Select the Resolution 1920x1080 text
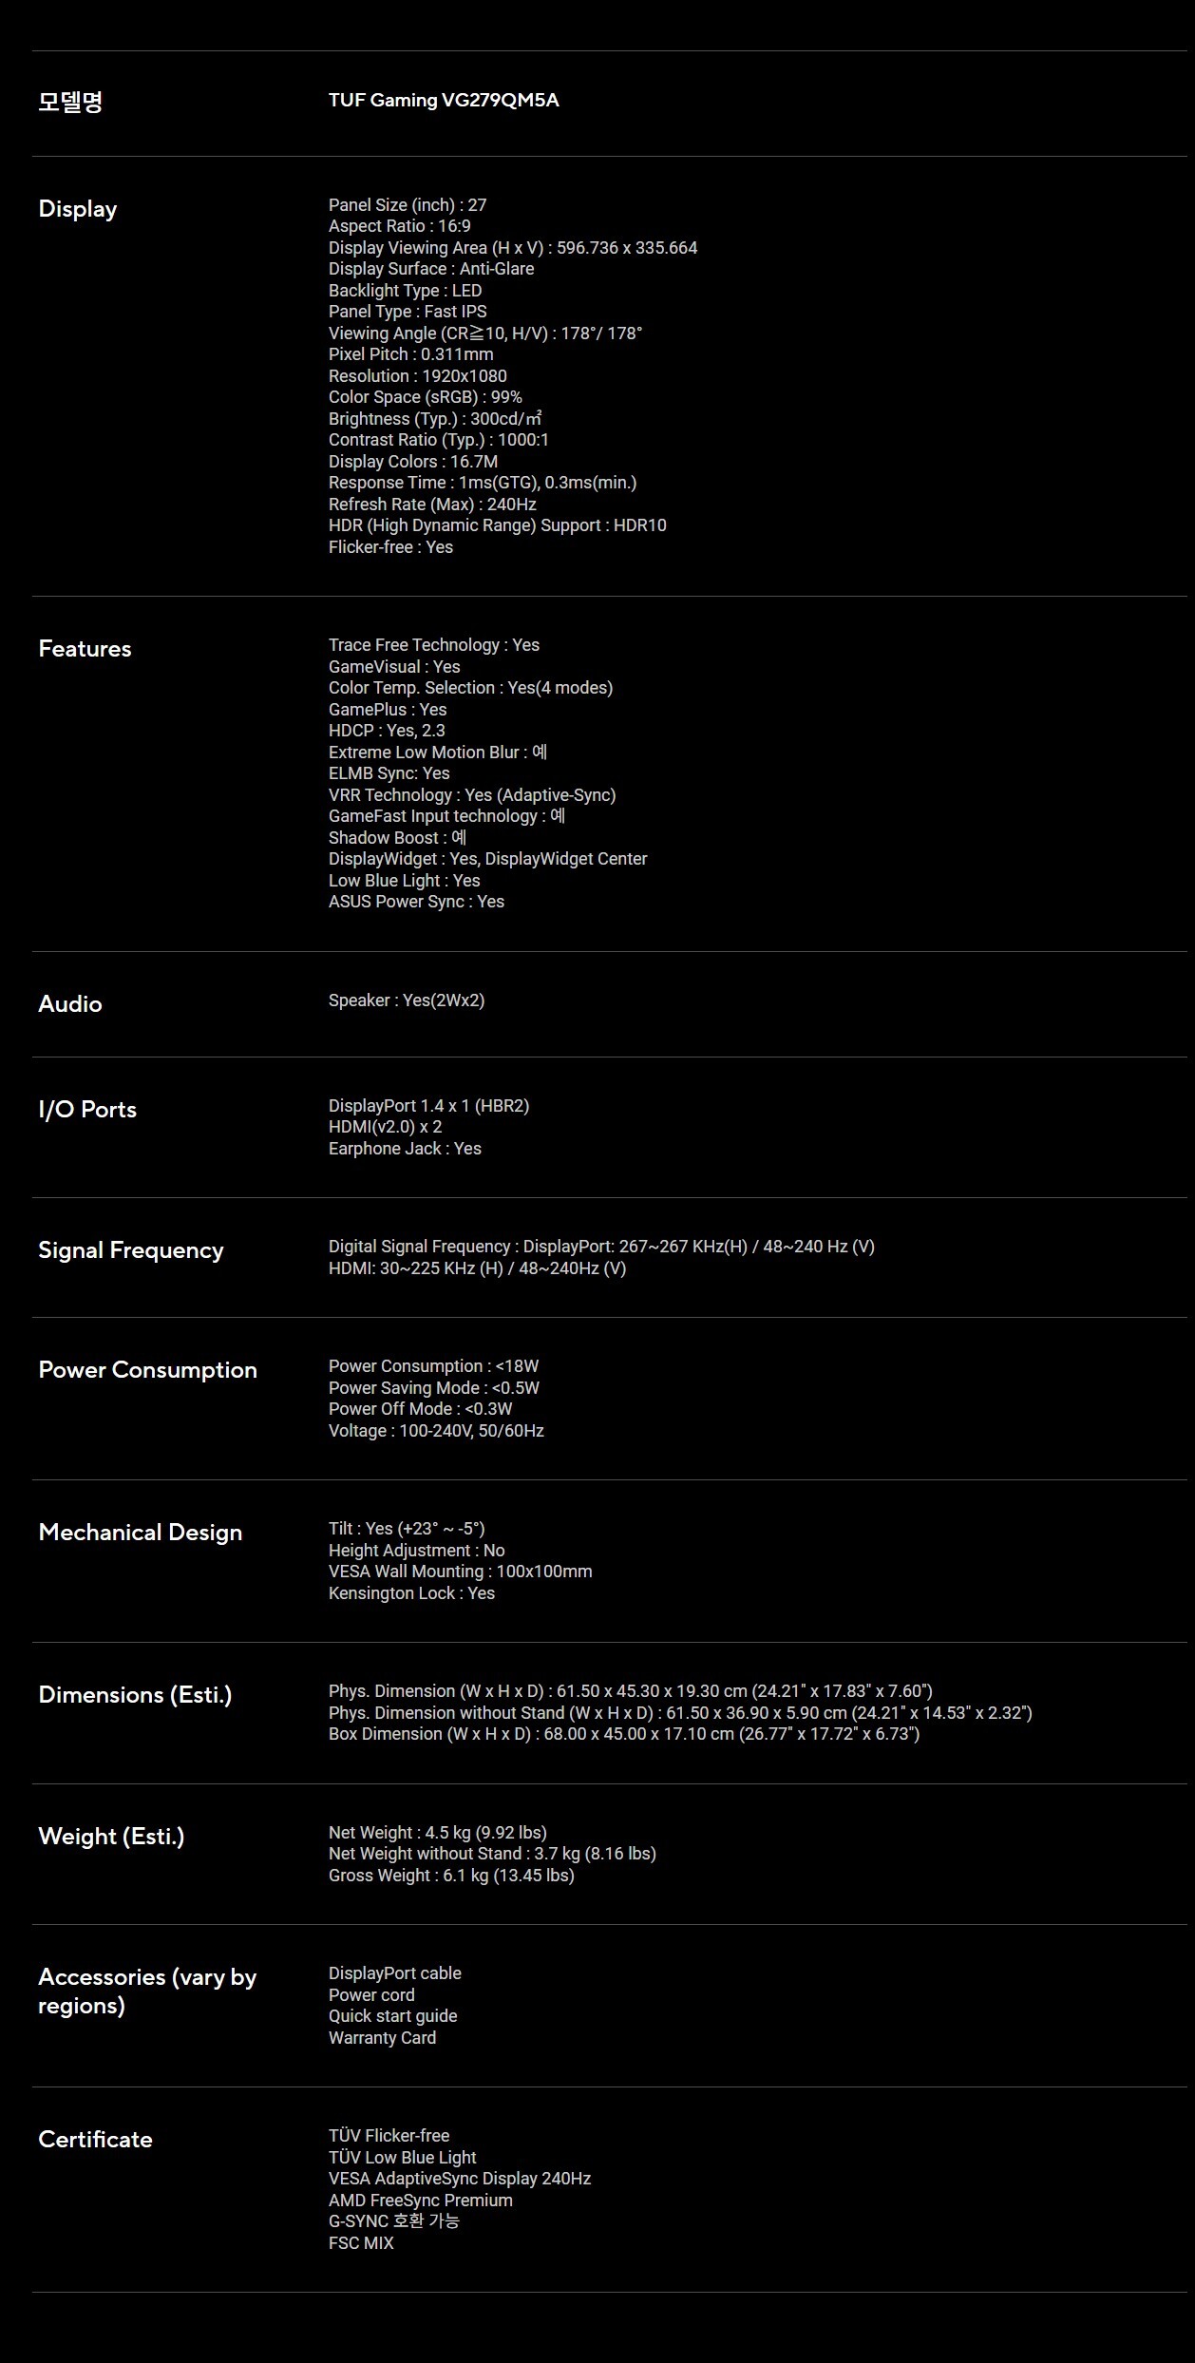 click(x=418, y=376)
